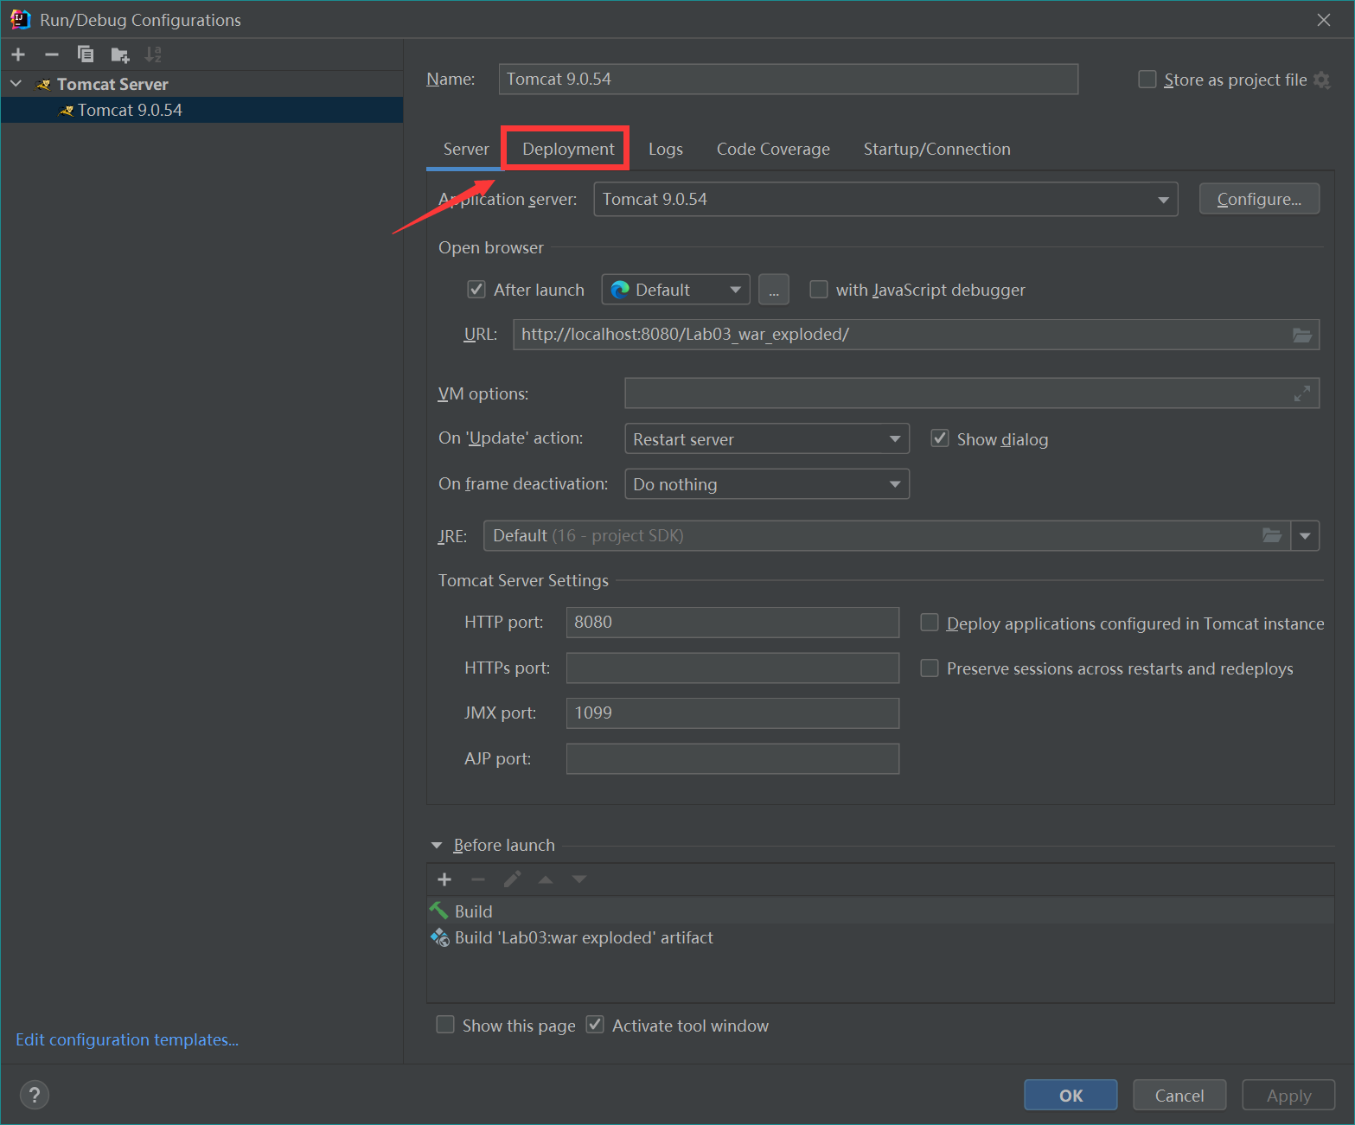Collapse the Tomcat Server tree node

(x=16, y=84)
